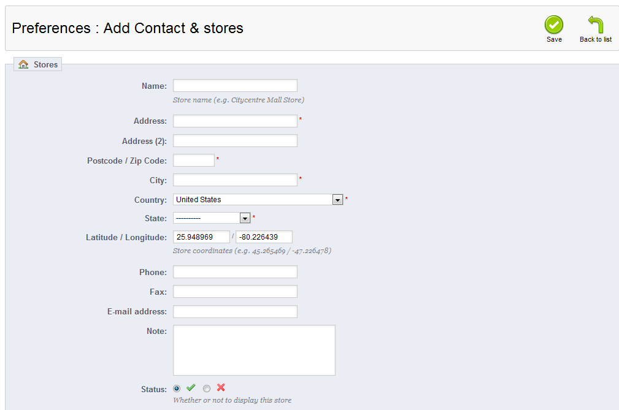Image resolution: width=619 pixels, height=410 pixels.
Task: Click the Back to list label
Action: pos(596,39)
